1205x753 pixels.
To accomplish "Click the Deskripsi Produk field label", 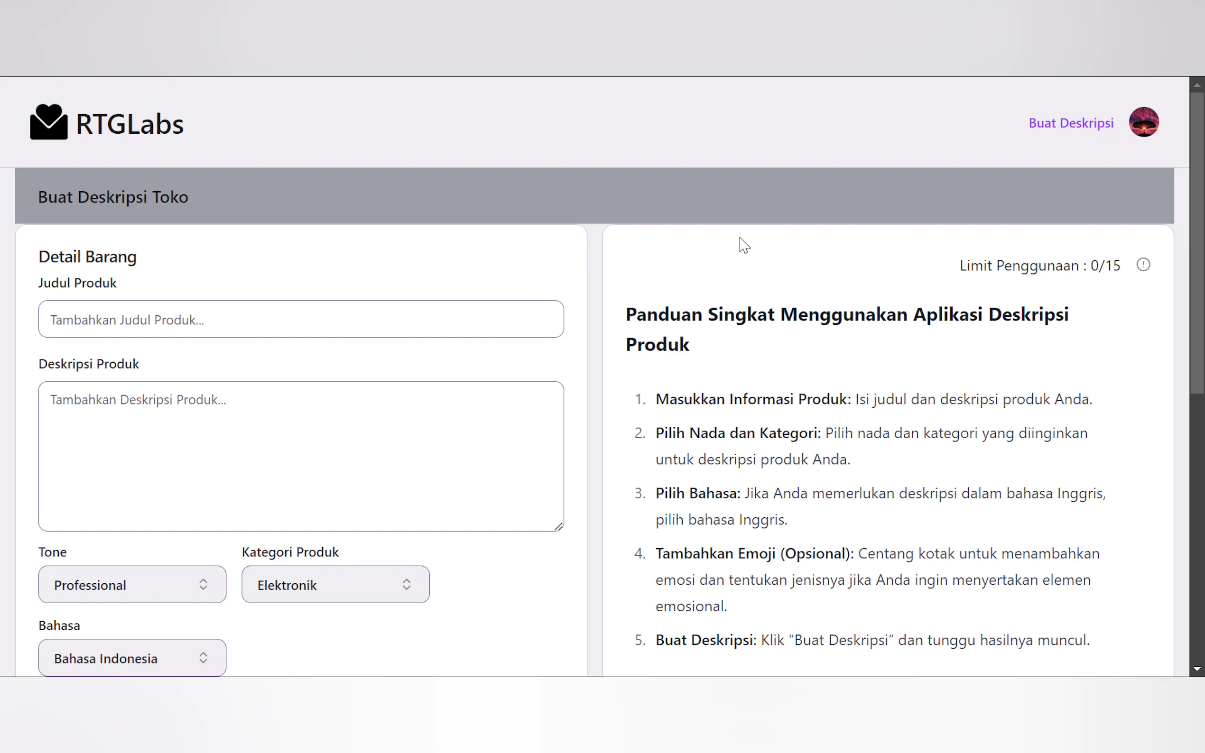I will point(89,364).
